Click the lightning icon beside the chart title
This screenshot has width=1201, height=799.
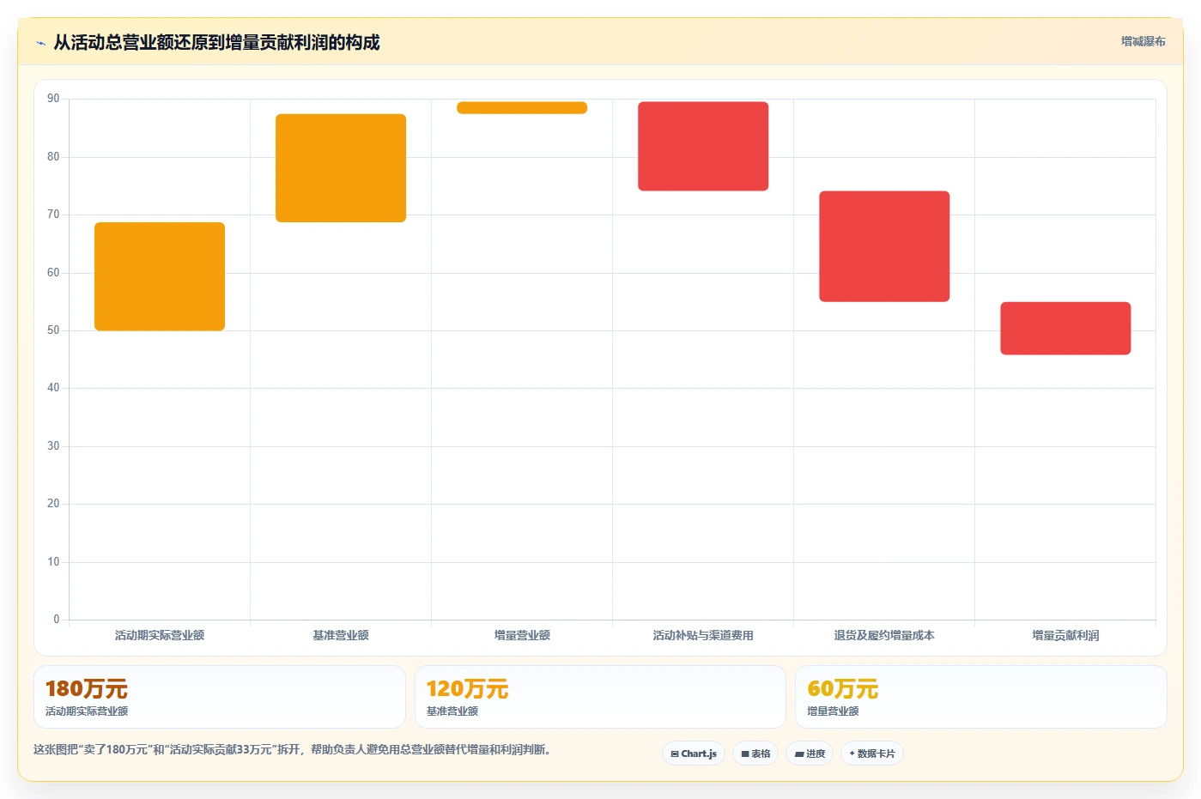(x=40, y=43)
